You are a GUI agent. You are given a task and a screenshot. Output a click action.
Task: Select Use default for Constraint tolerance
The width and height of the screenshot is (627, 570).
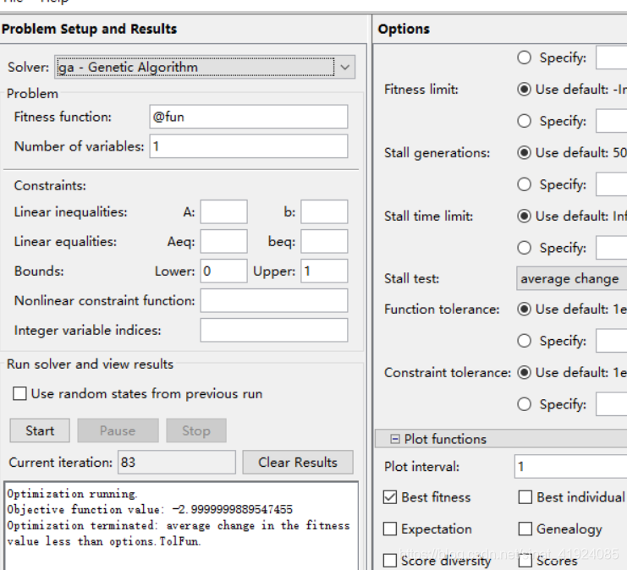click(x=525, y=373)
